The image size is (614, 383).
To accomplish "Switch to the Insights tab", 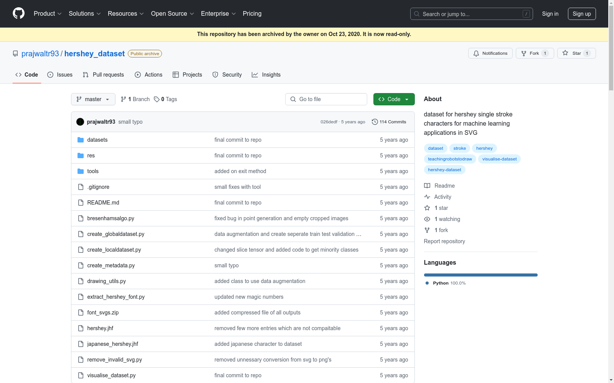I will point(266,75).
